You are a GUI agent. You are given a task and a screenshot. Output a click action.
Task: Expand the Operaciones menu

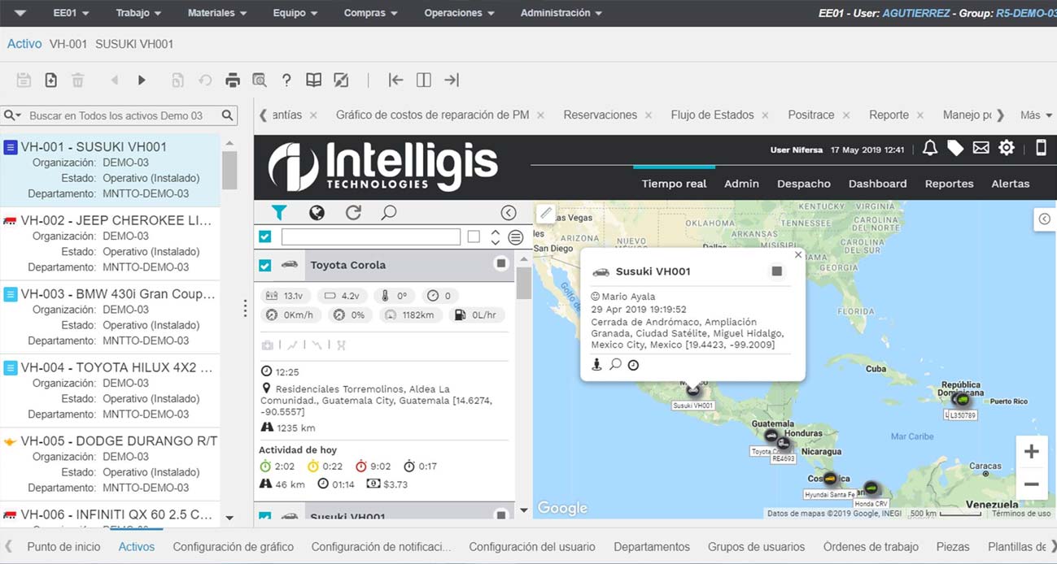[460, 13]
